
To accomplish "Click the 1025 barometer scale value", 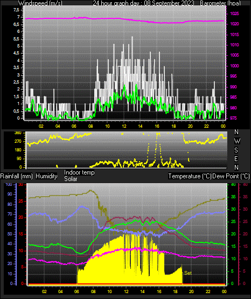I will point(234,13).
